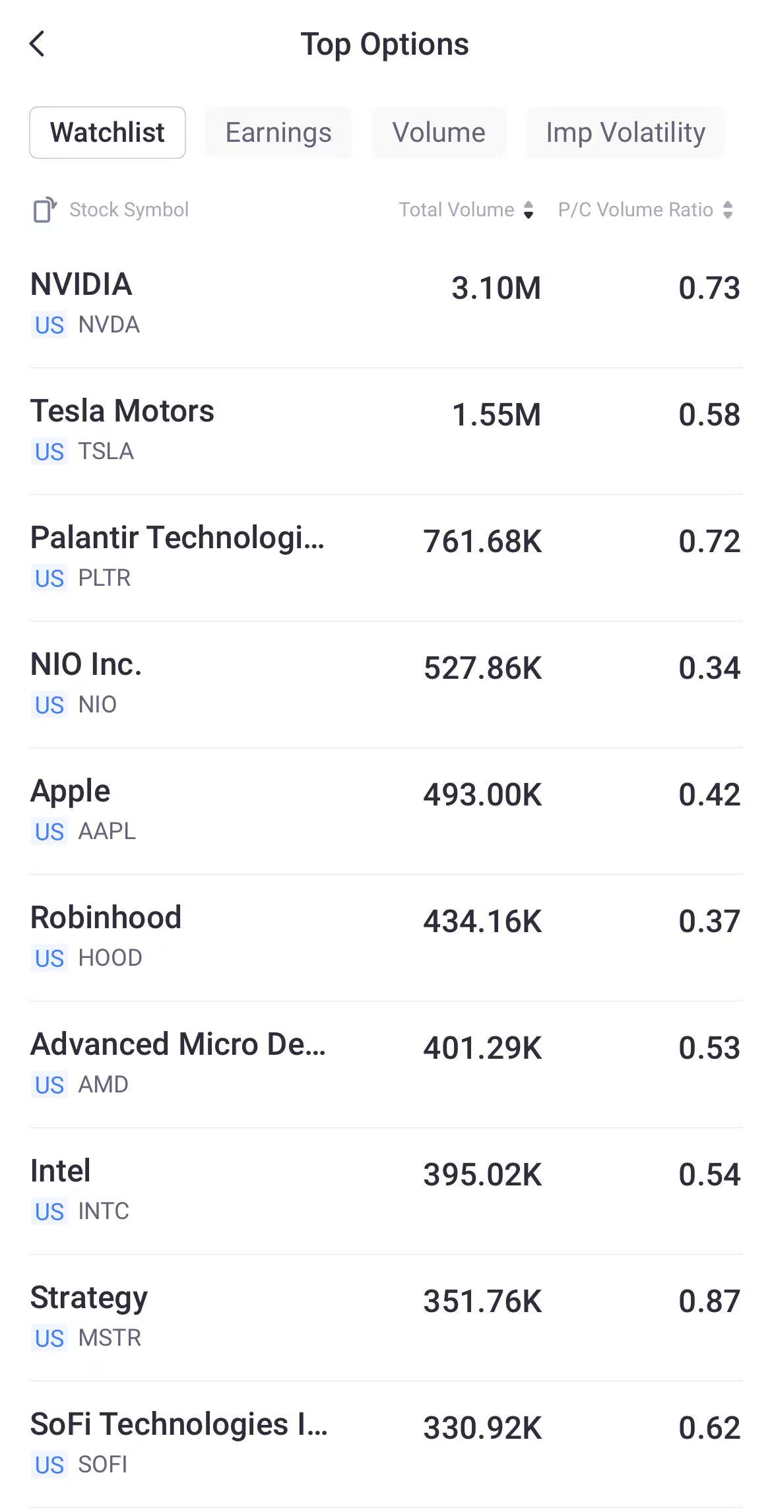Open NVIDIA options row
Image resolution: width=772 pixels, height=1510 pixels.
(x=385, y=303)
